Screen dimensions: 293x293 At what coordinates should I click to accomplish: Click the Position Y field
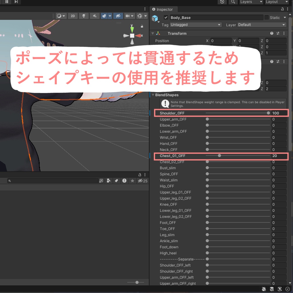pos(249,41)
